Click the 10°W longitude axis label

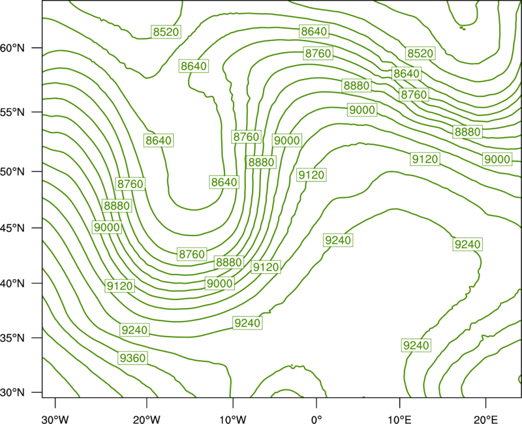click(233, 419)
